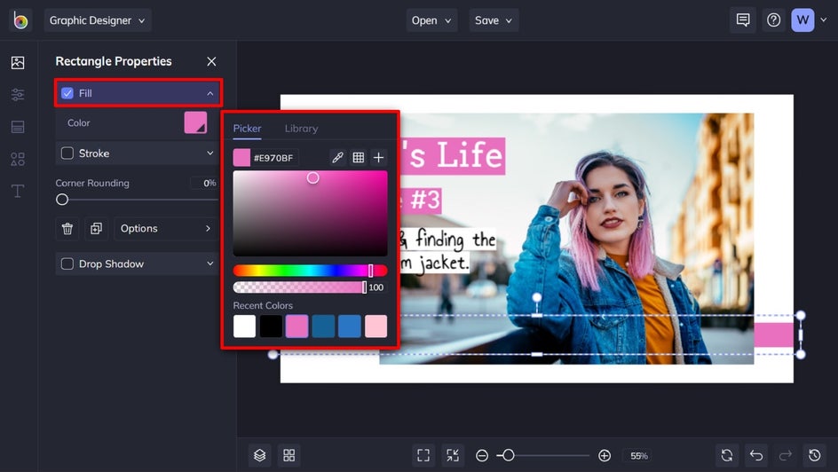This screenshot has width=838, height=472.
Task: Expand the account dropdown arrow
Action: pos(824,20)
